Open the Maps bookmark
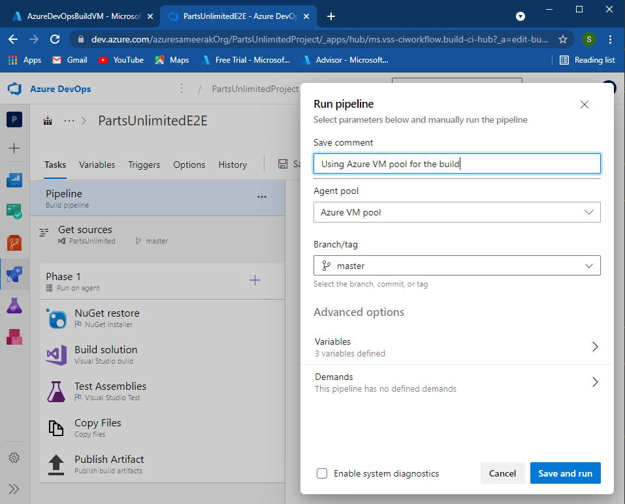This screenshot has width=625, height=504. 172,60
